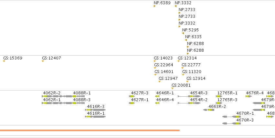275x138 pixels.
Task: Open the 4088R-1 transcript label
Action: 82,93
